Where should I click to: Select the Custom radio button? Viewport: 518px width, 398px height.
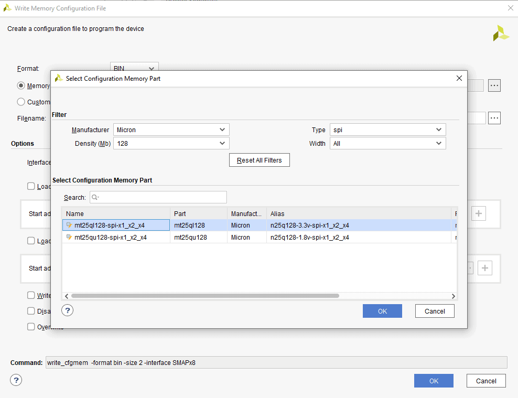[21, 102]
